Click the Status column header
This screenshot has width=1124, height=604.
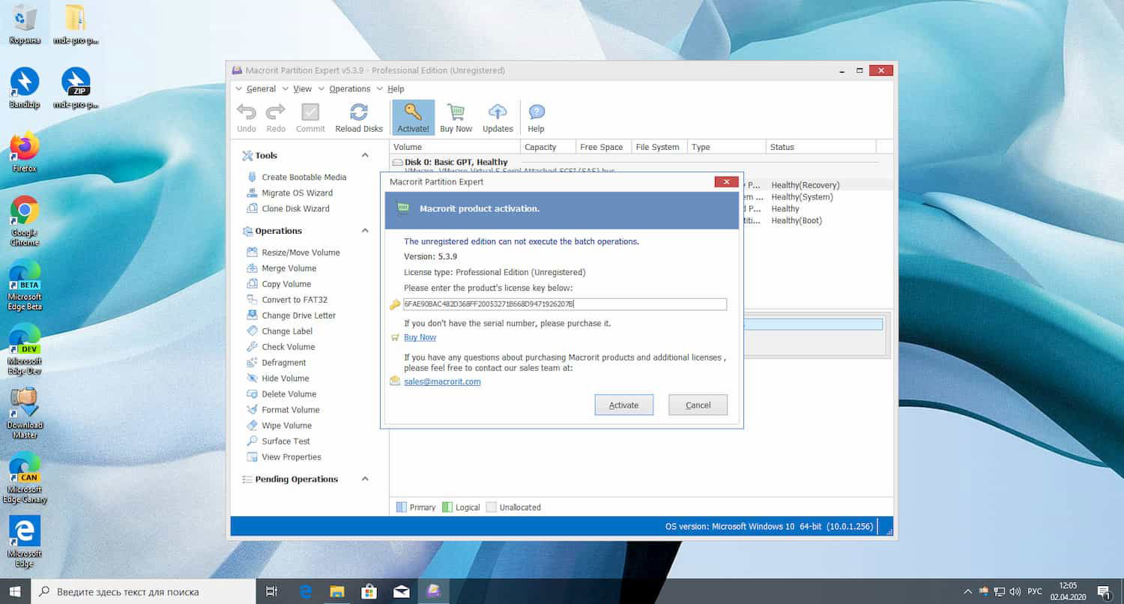[x=821, y=147]
